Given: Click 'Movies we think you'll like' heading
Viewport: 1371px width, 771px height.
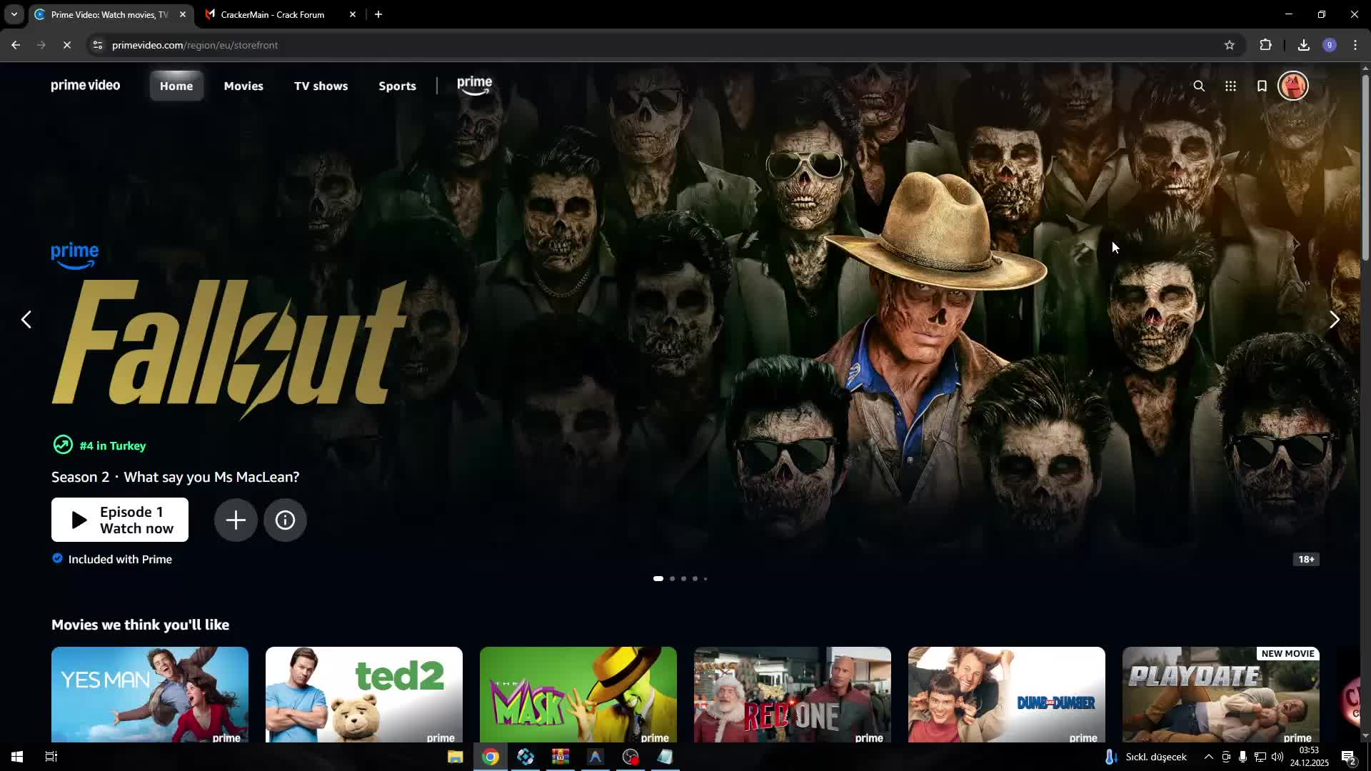Looking at the screenshot, I should 141,625.
